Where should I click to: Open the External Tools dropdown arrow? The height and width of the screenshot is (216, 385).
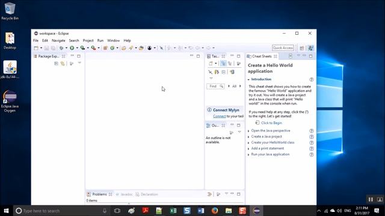[99, 48]
